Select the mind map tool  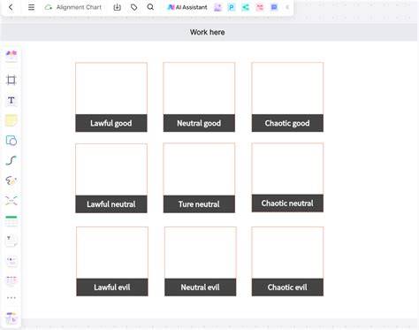coord(11,201)
